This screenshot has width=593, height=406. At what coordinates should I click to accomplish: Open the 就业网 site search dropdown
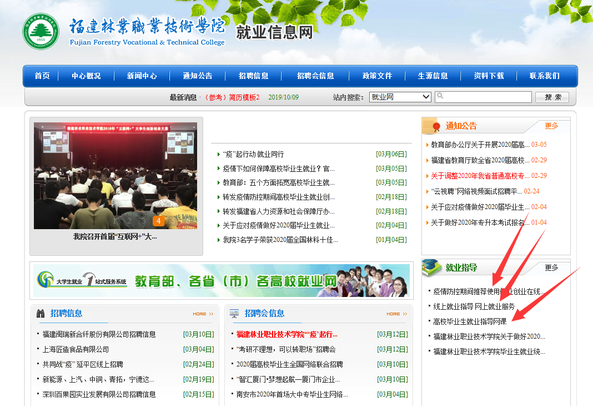(400, 97)
